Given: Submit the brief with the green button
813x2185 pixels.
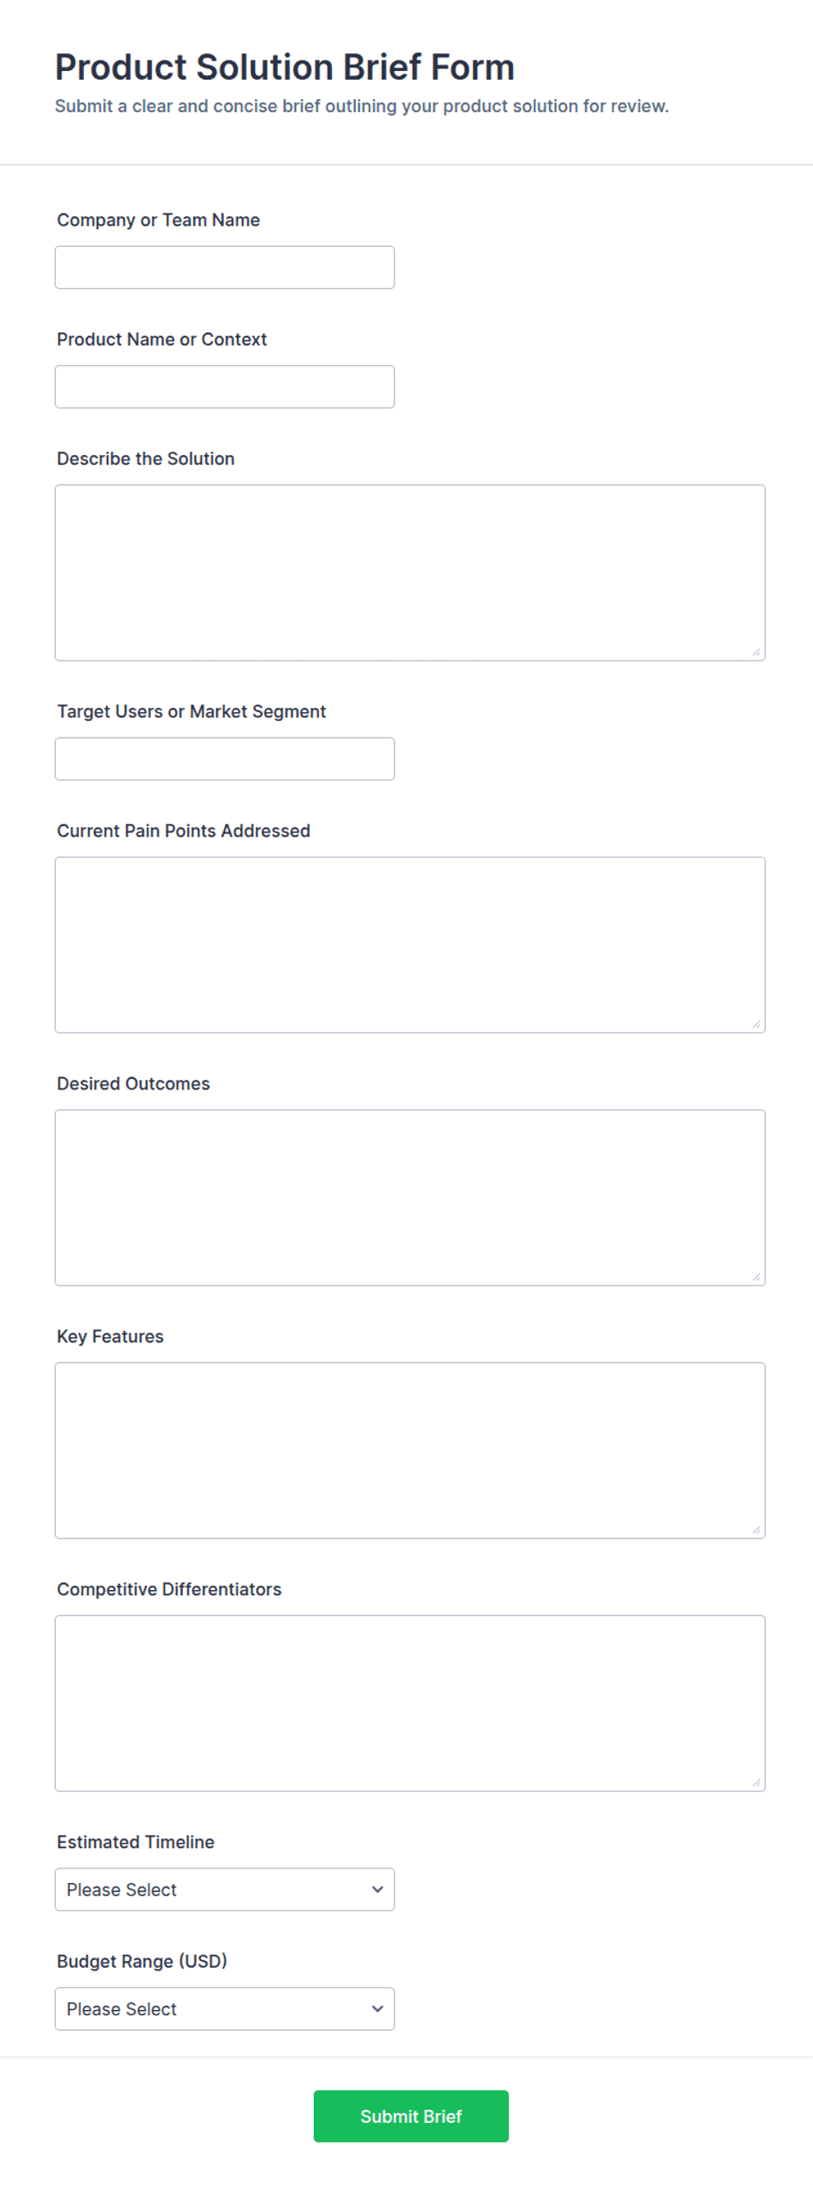Looking at the screenshot, I should (411, 2117).
